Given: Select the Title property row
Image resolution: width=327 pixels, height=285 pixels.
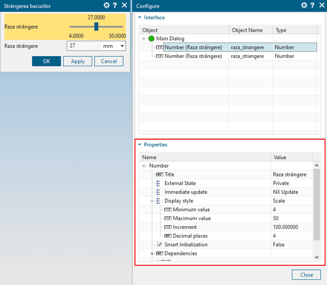Looking at the screenshot, I should pyautogui.click(x=226, y=174).
